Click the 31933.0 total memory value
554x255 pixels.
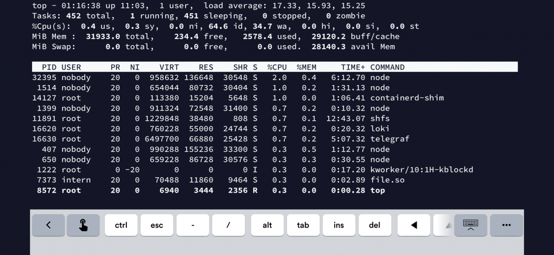[103, 36]
